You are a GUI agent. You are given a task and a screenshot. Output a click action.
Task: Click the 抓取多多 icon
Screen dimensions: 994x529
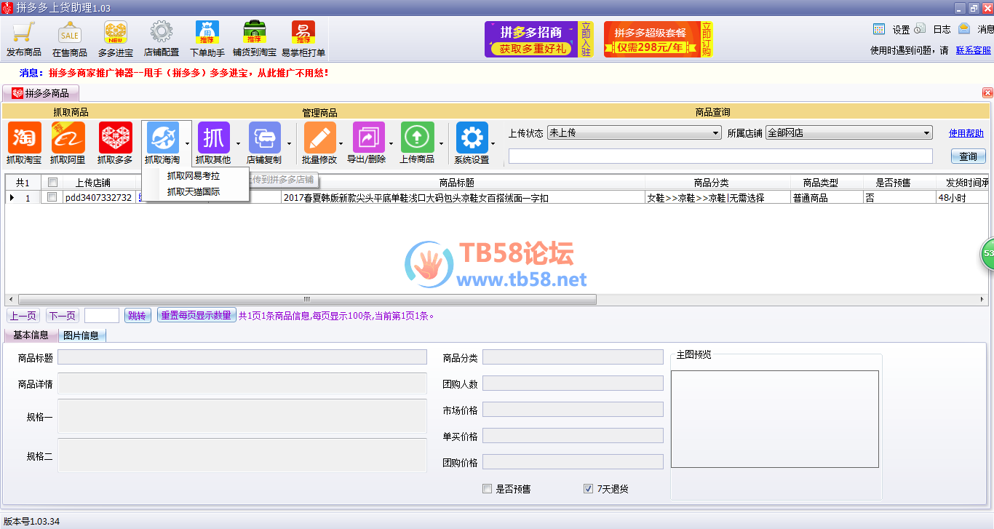(115, 138)
